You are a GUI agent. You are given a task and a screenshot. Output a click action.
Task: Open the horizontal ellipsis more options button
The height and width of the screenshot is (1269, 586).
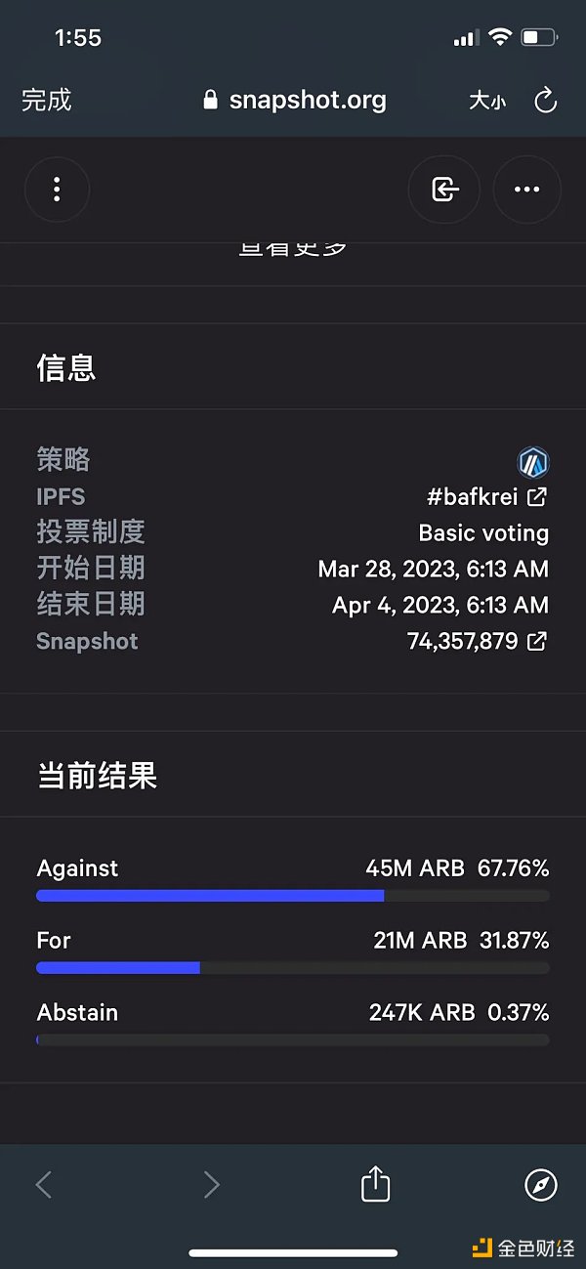526,190
